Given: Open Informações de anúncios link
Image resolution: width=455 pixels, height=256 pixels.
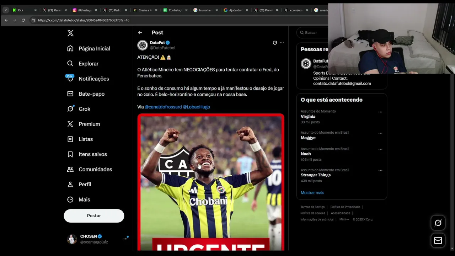Looking at the screenshot, I should coord(317,219).
